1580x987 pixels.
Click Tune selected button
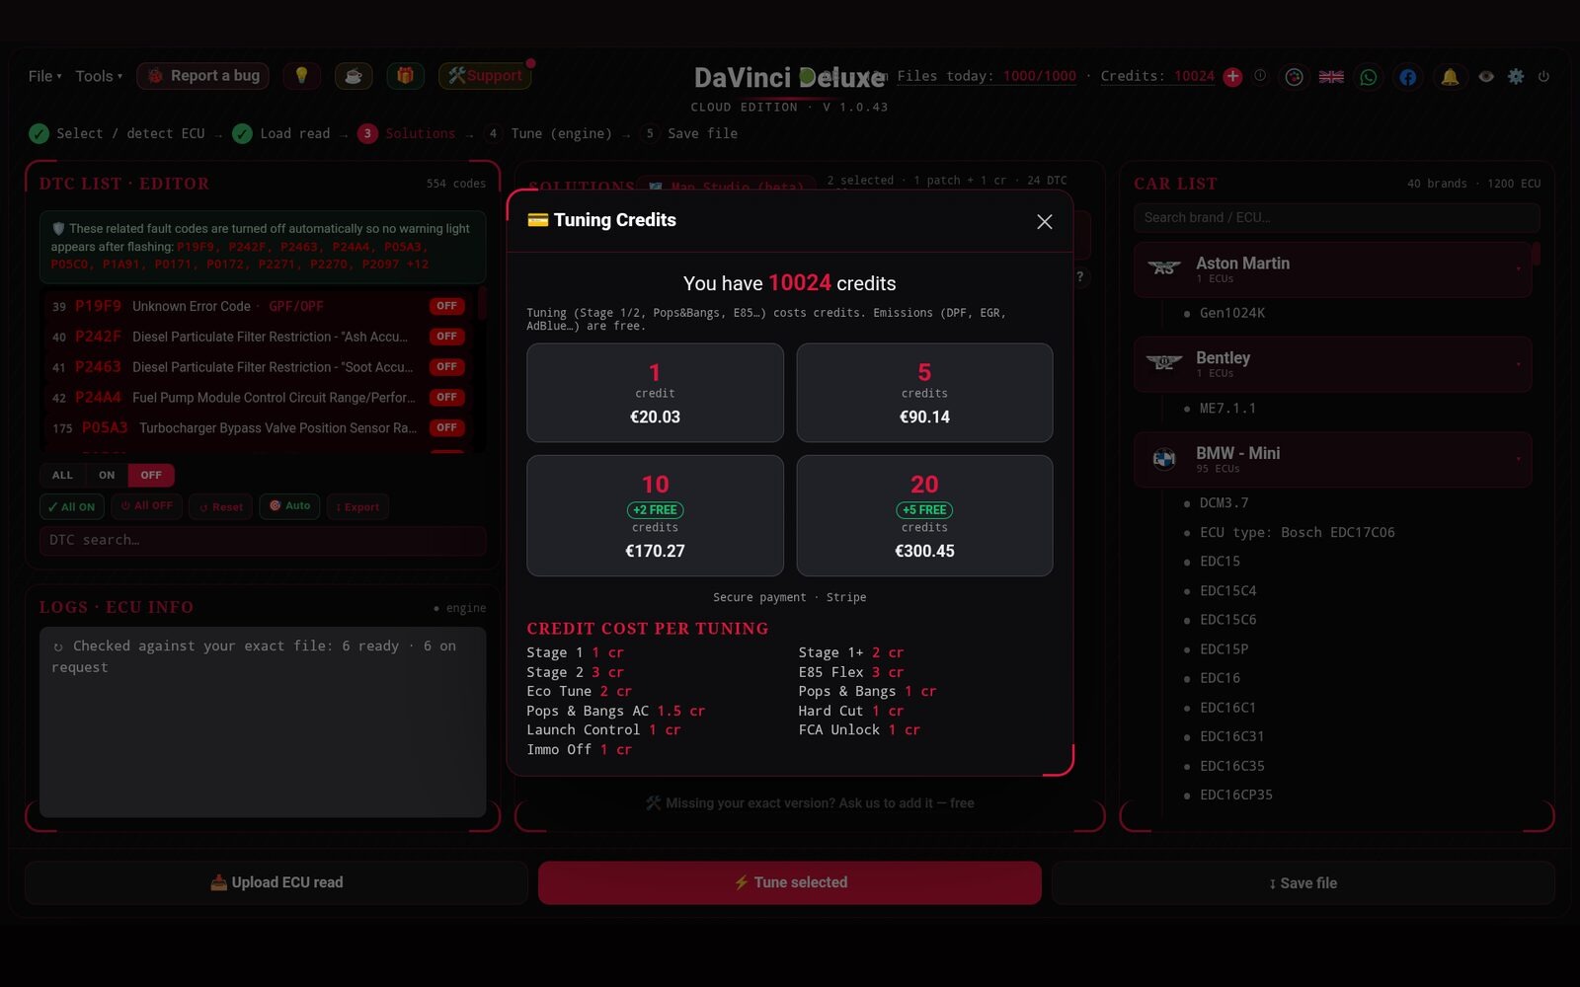pos(790,882)
